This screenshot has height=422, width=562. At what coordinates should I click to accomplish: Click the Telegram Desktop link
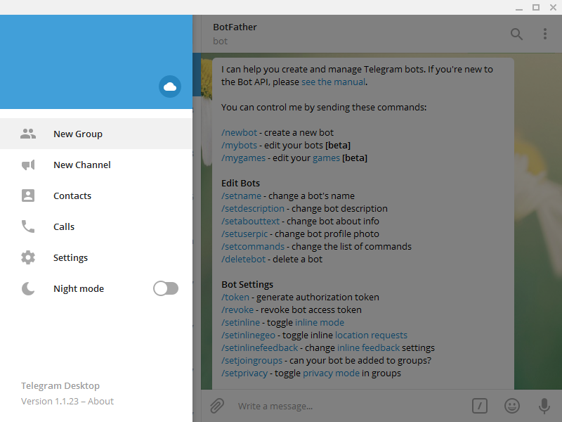click(60, 385)
